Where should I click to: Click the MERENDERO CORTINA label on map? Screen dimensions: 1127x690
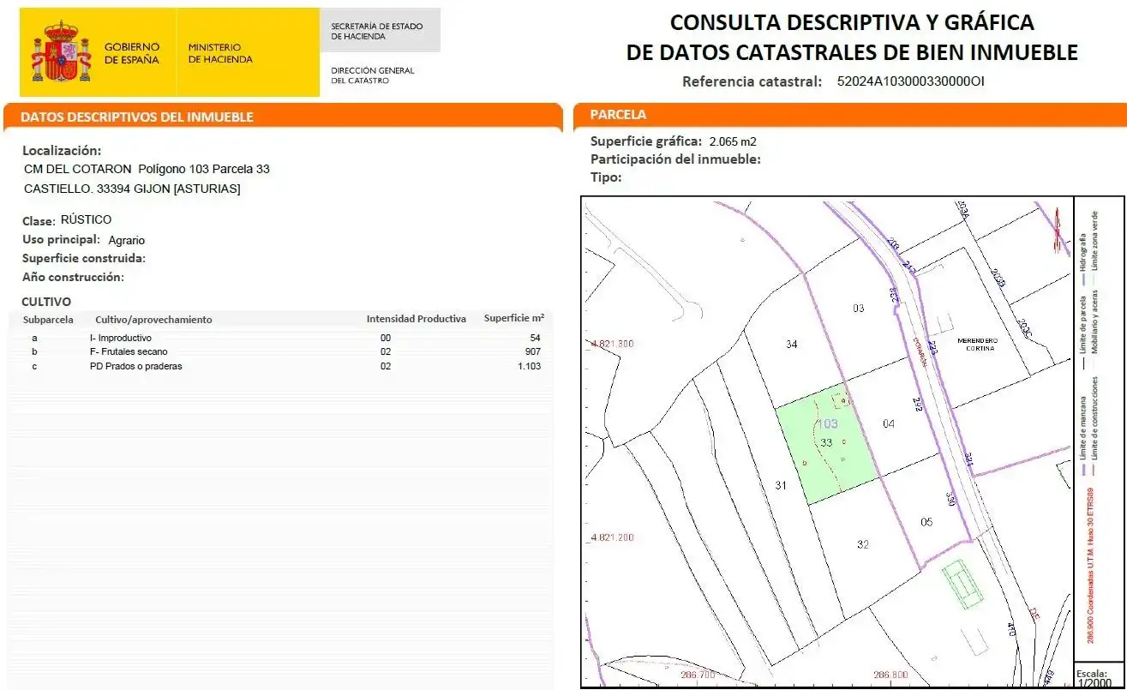(977, 344)
